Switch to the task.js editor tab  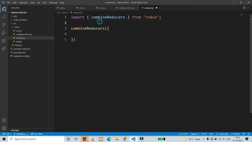click(62, 8)
